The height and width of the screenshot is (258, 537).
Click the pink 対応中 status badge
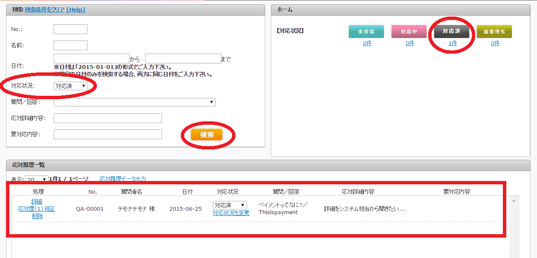point(409,31)
